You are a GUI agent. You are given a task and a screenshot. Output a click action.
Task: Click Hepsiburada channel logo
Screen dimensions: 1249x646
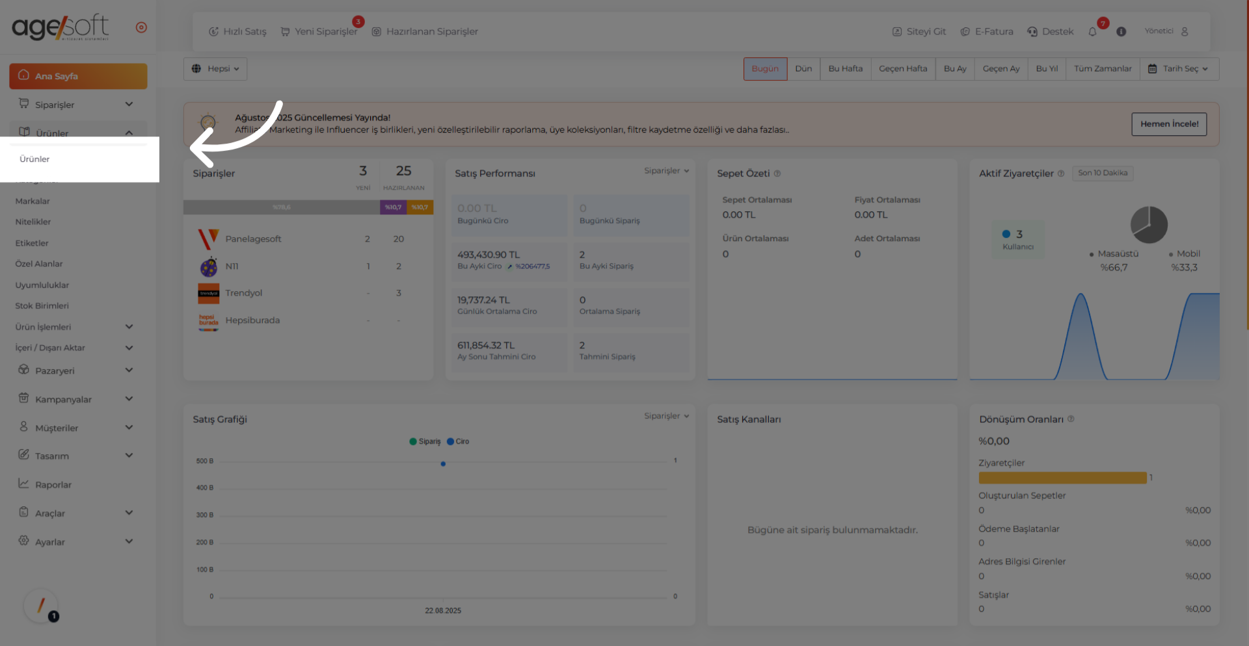(208, 322)
